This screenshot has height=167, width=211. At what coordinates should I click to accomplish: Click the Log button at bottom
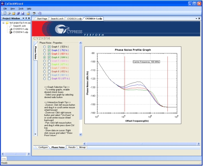coord(4,159)
